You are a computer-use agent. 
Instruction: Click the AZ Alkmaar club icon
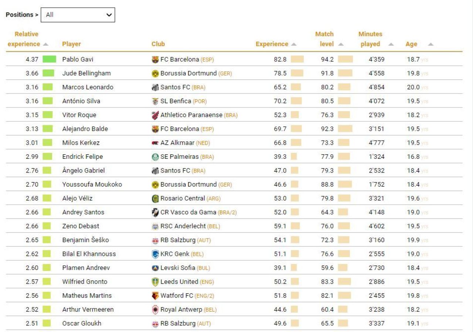(x=155, y=143)
